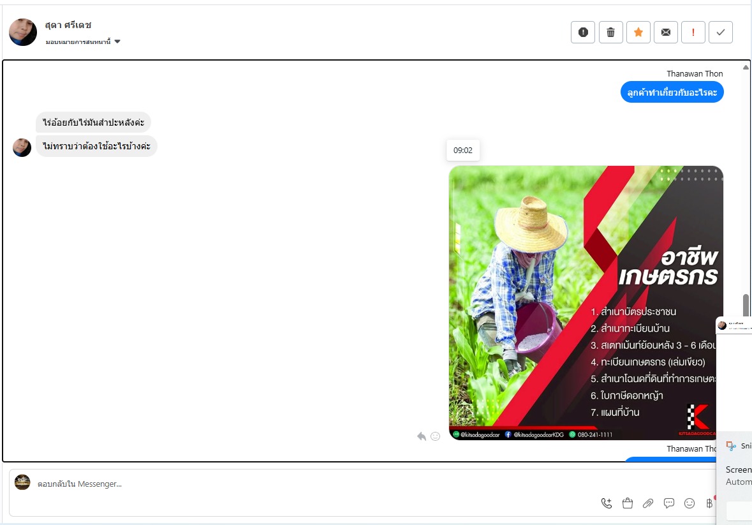Click the phone call request icon

point(606,503)
